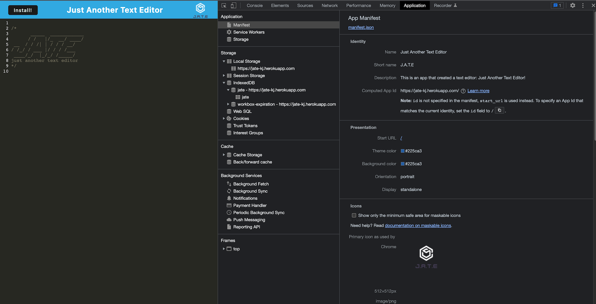The height and width of the screenshot is (304, 596).
Task: Enable minimum safe area for maskable icons
Action: click(354, 215)
